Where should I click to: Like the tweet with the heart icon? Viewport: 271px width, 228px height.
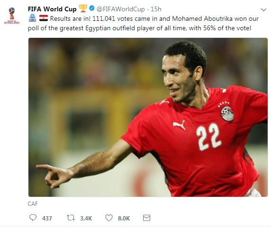[109, 218]
